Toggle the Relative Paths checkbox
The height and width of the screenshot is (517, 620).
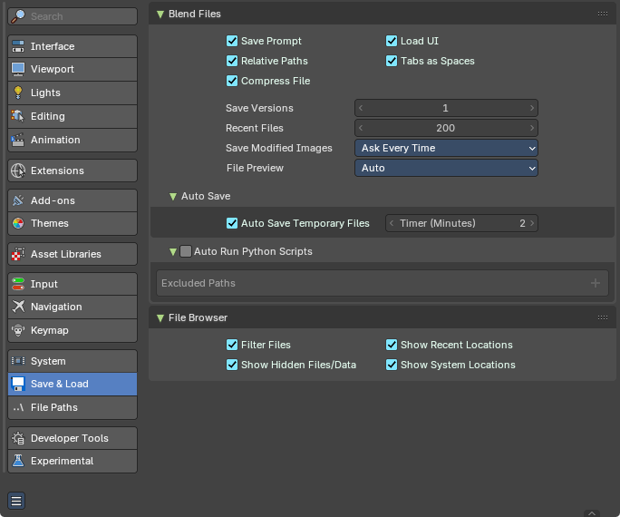pyautogui.click(x=232, y=61)
